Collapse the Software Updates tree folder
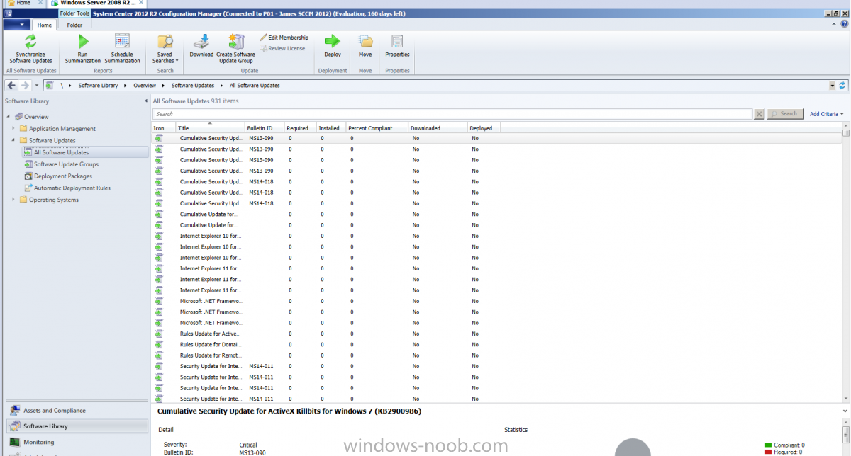 pos(13,141)
